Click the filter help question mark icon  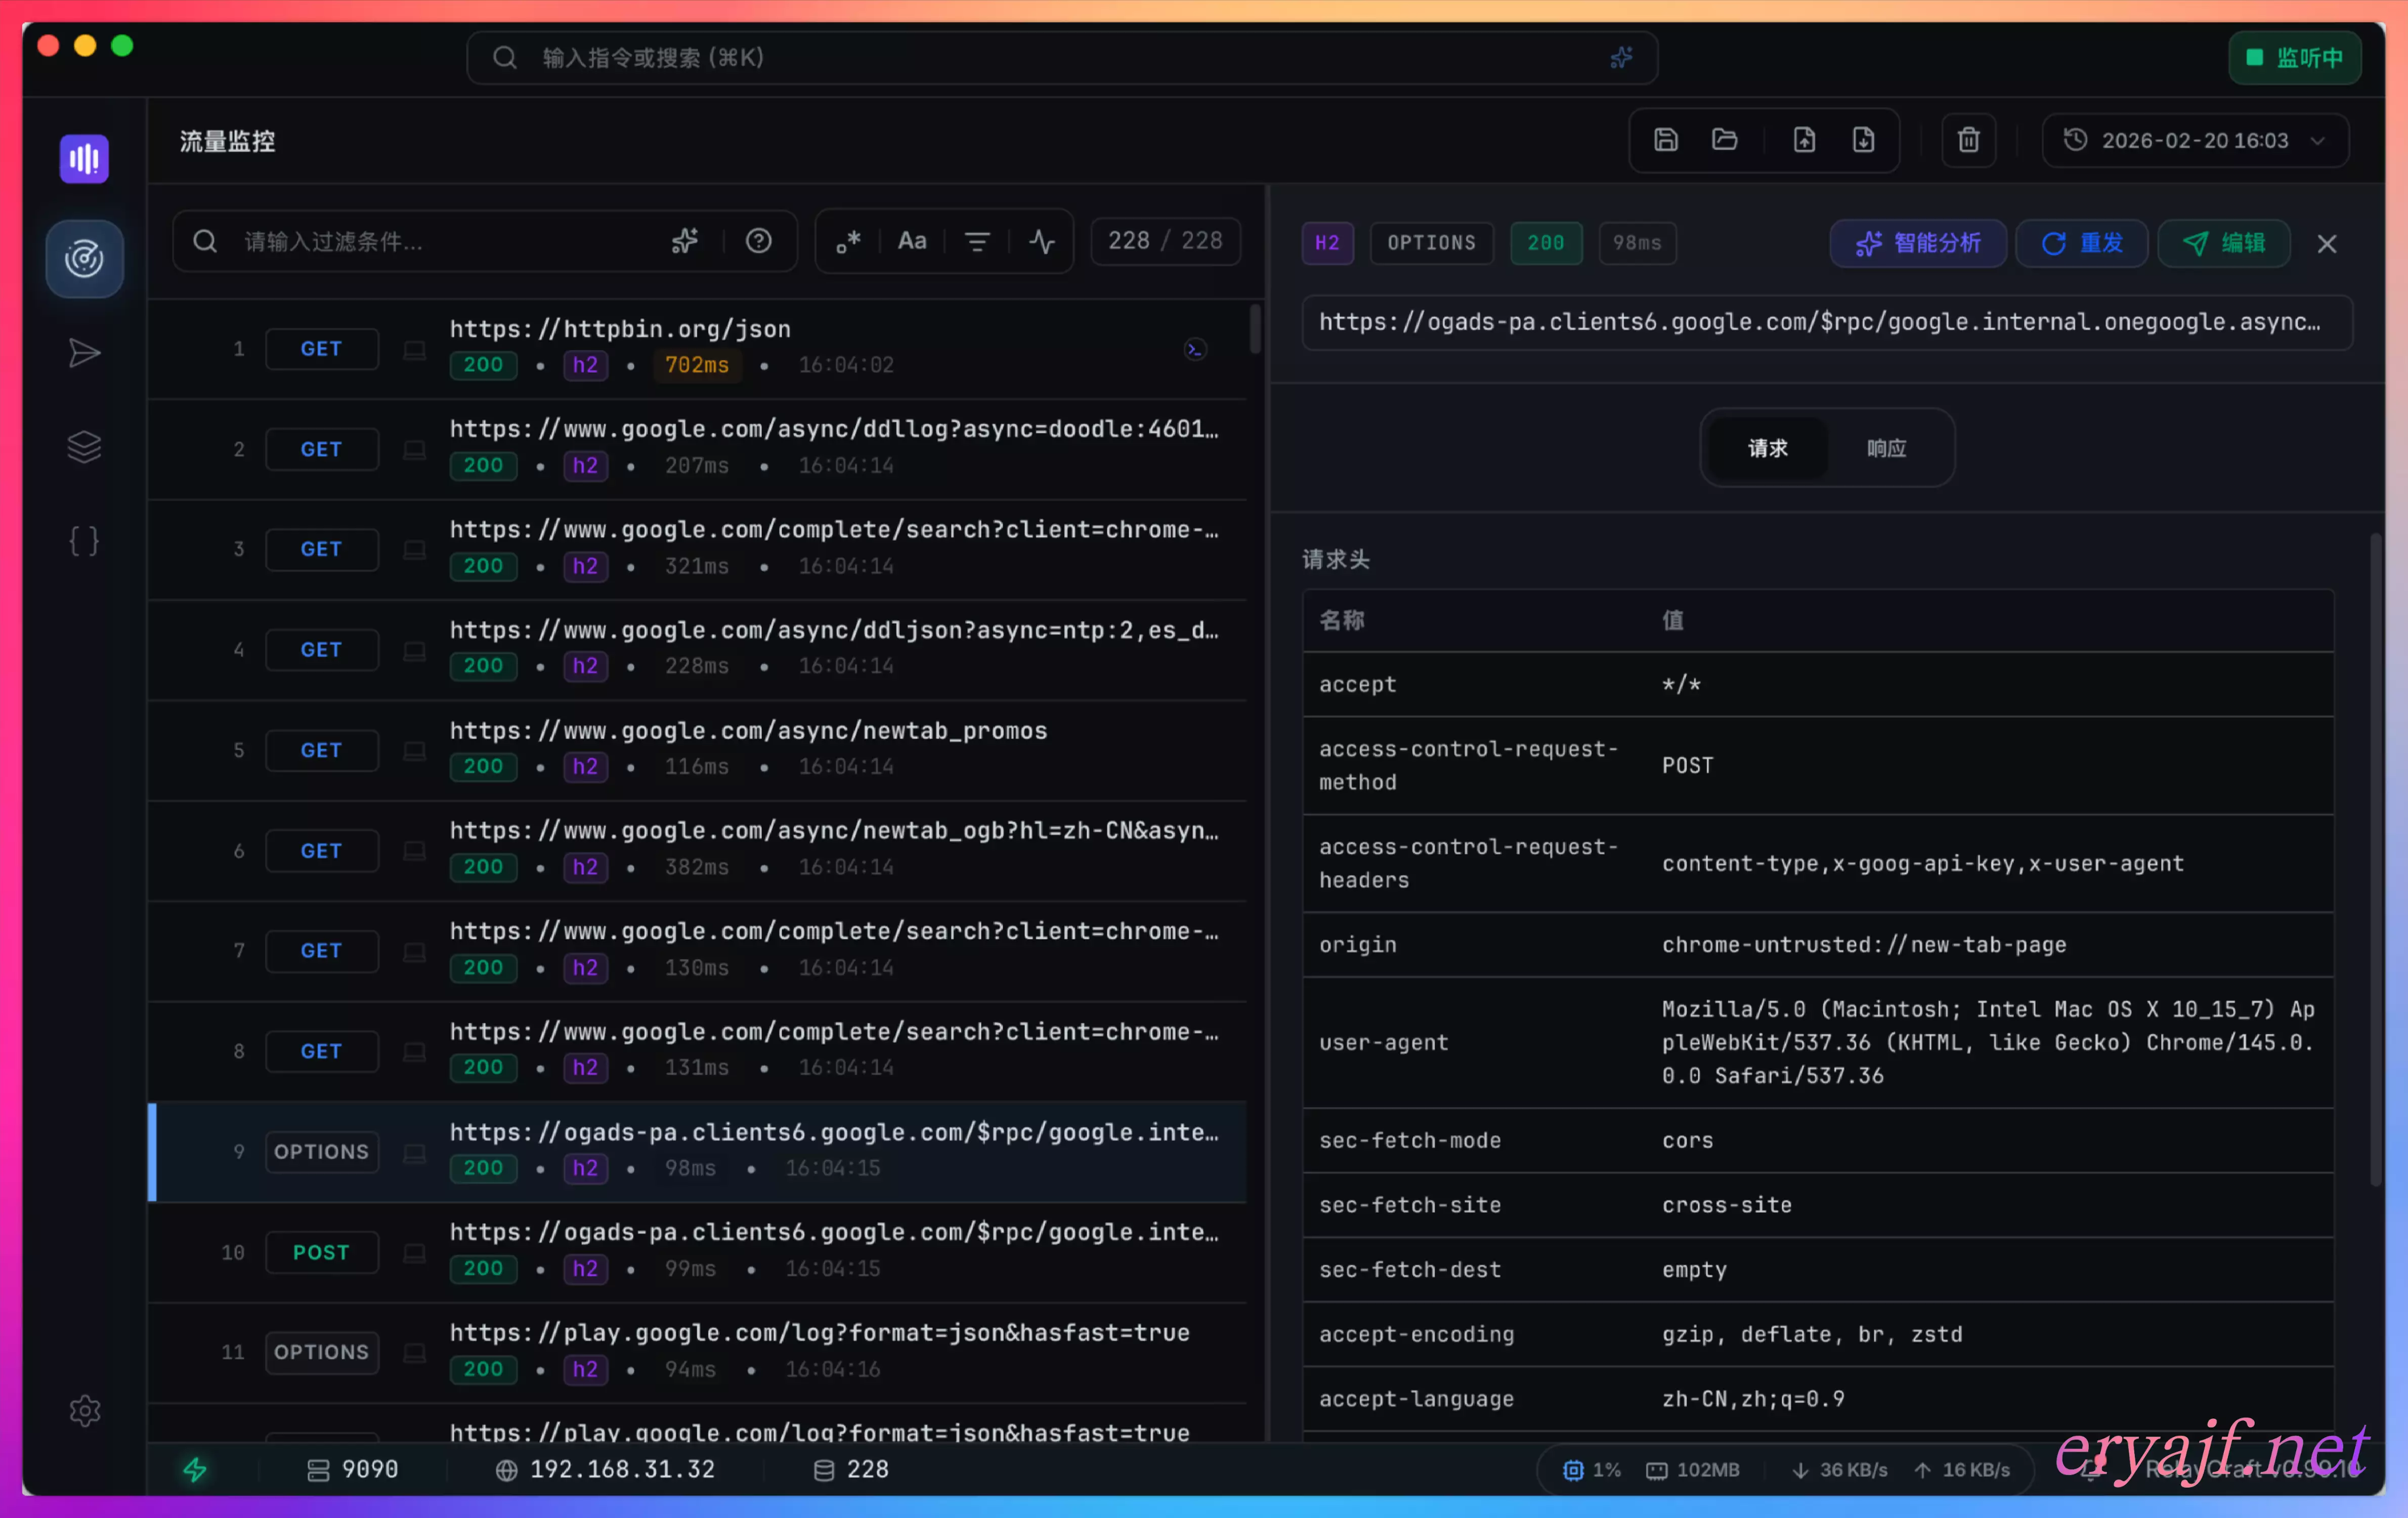click(758, 241)
